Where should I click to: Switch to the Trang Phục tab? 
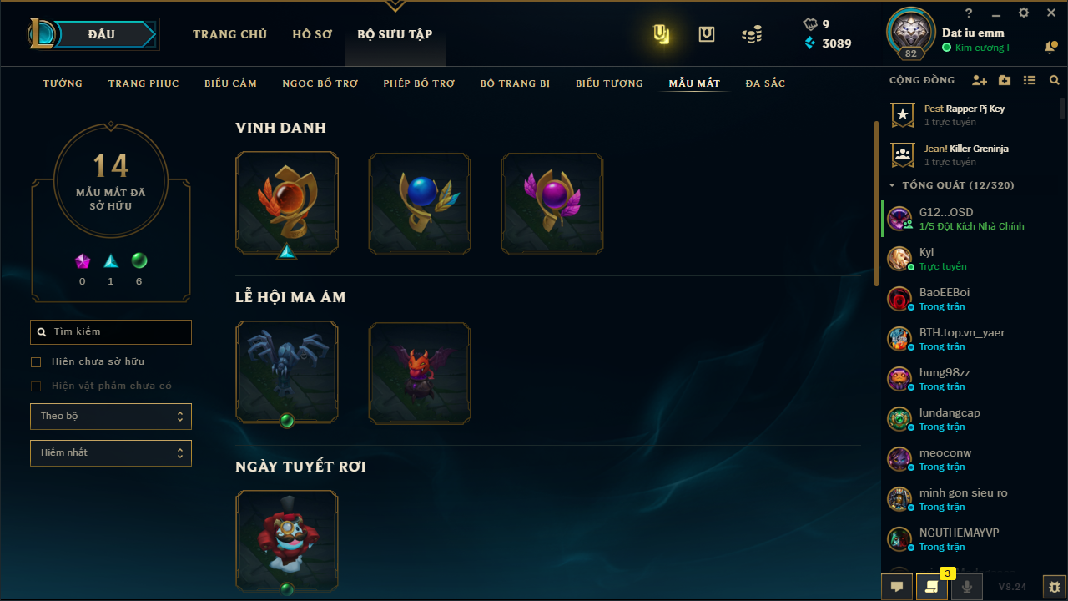tap(144, 83)
